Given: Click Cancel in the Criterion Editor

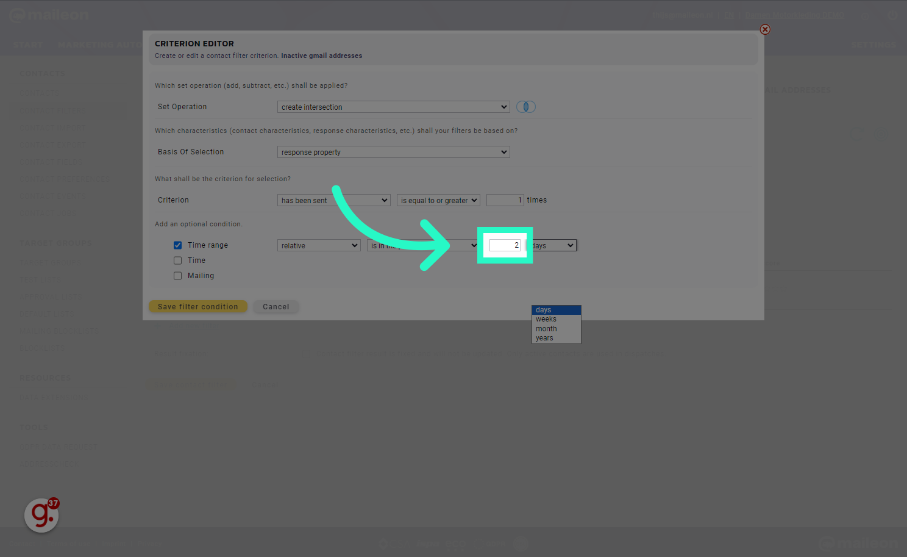Looking at the screenshot, I should pos(276,306).
